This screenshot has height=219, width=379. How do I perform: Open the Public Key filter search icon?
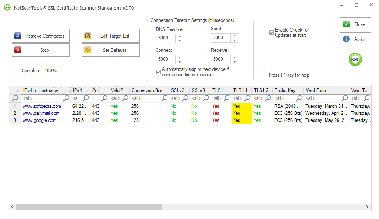[x=299, y=98]
